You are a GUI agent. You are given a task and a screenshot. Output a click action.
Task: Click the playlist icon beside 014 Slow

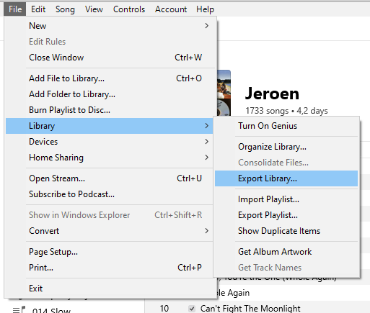(19, 309)
